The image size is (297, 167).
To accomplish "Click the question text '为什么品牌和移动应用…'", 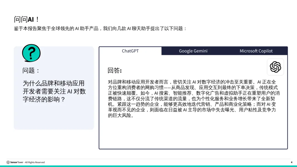I will 54,91.
